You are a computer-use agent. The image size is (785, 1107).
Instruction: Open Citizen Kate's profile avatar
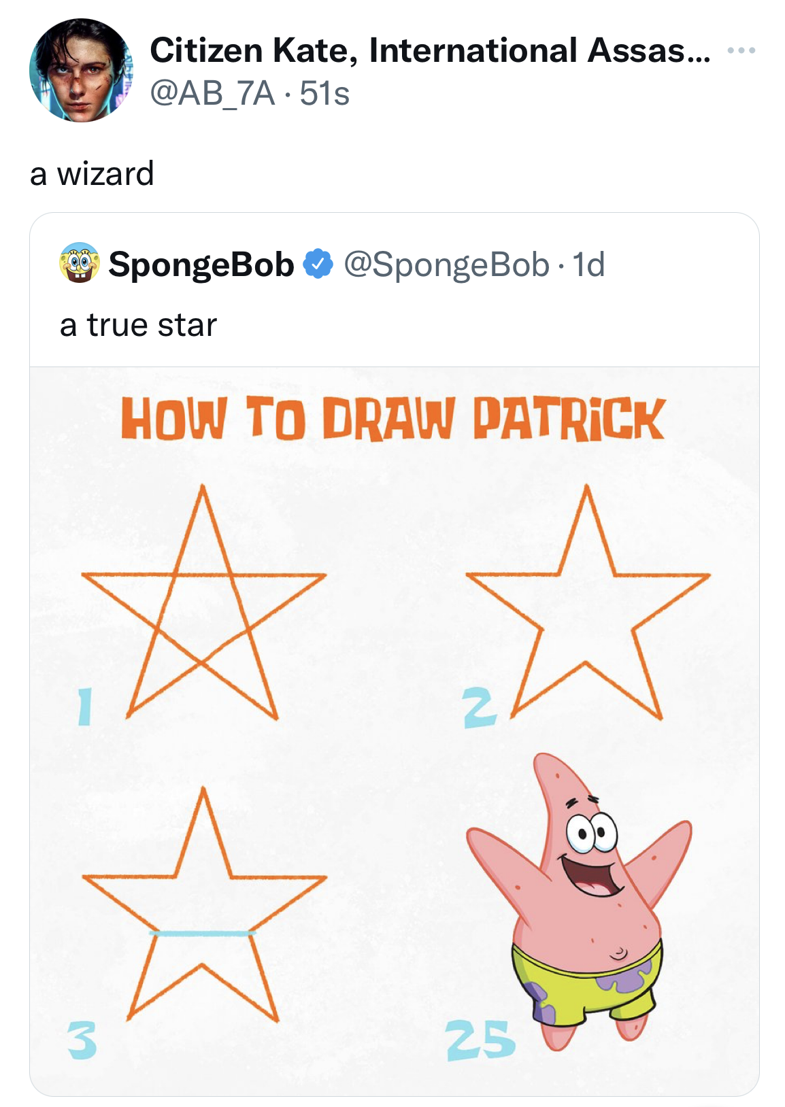click(x=81, y=71)
